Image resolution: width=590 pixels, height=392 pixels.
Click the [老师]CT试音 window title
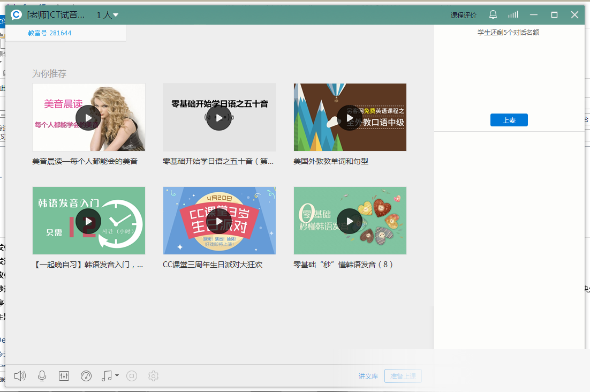click(x=56, y=14)
